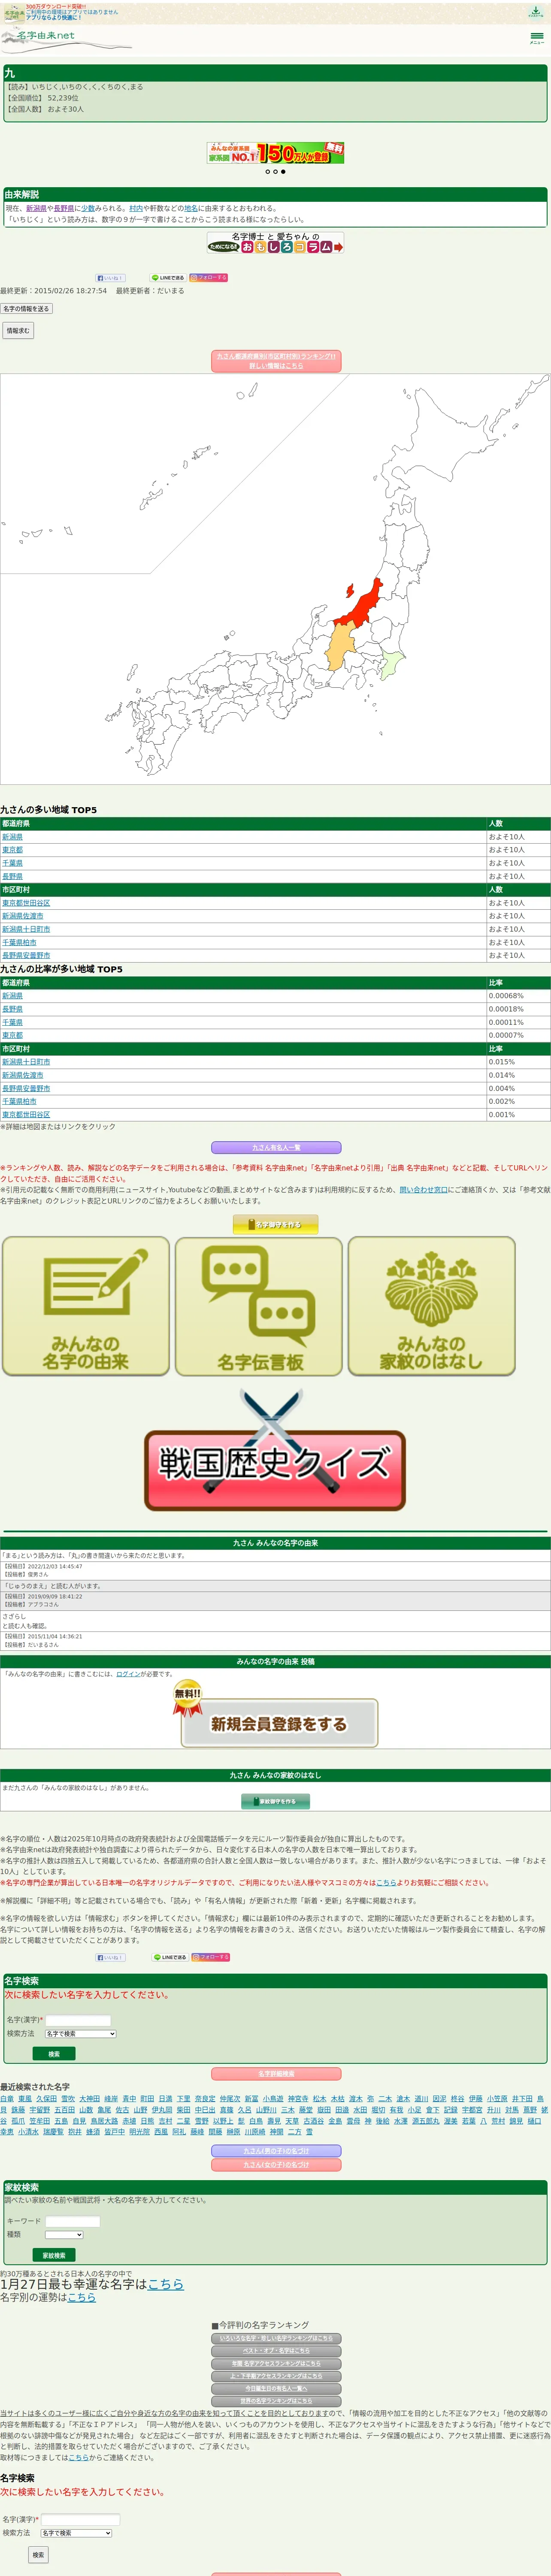Image resolution: width=551 pixels, height=2576 pixels.
Task: Click the app download arrow icon
Action: pyautogui.click(x=536, y=12)
